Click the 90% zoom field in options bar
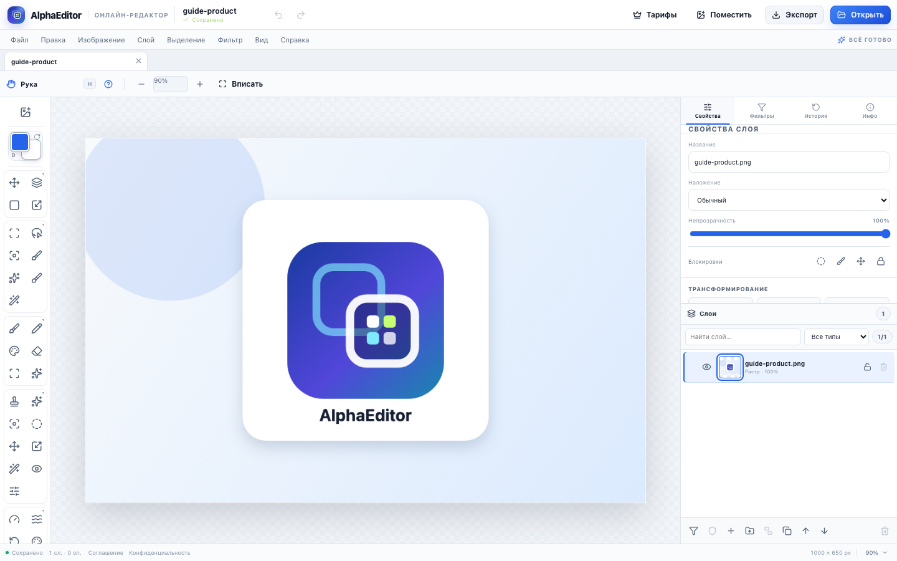897x561 pixels. 171,84
